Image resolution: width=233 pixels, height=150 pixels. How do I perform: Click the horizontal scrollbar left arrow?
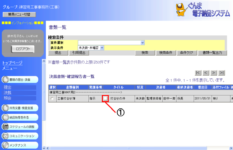[48, 148]
